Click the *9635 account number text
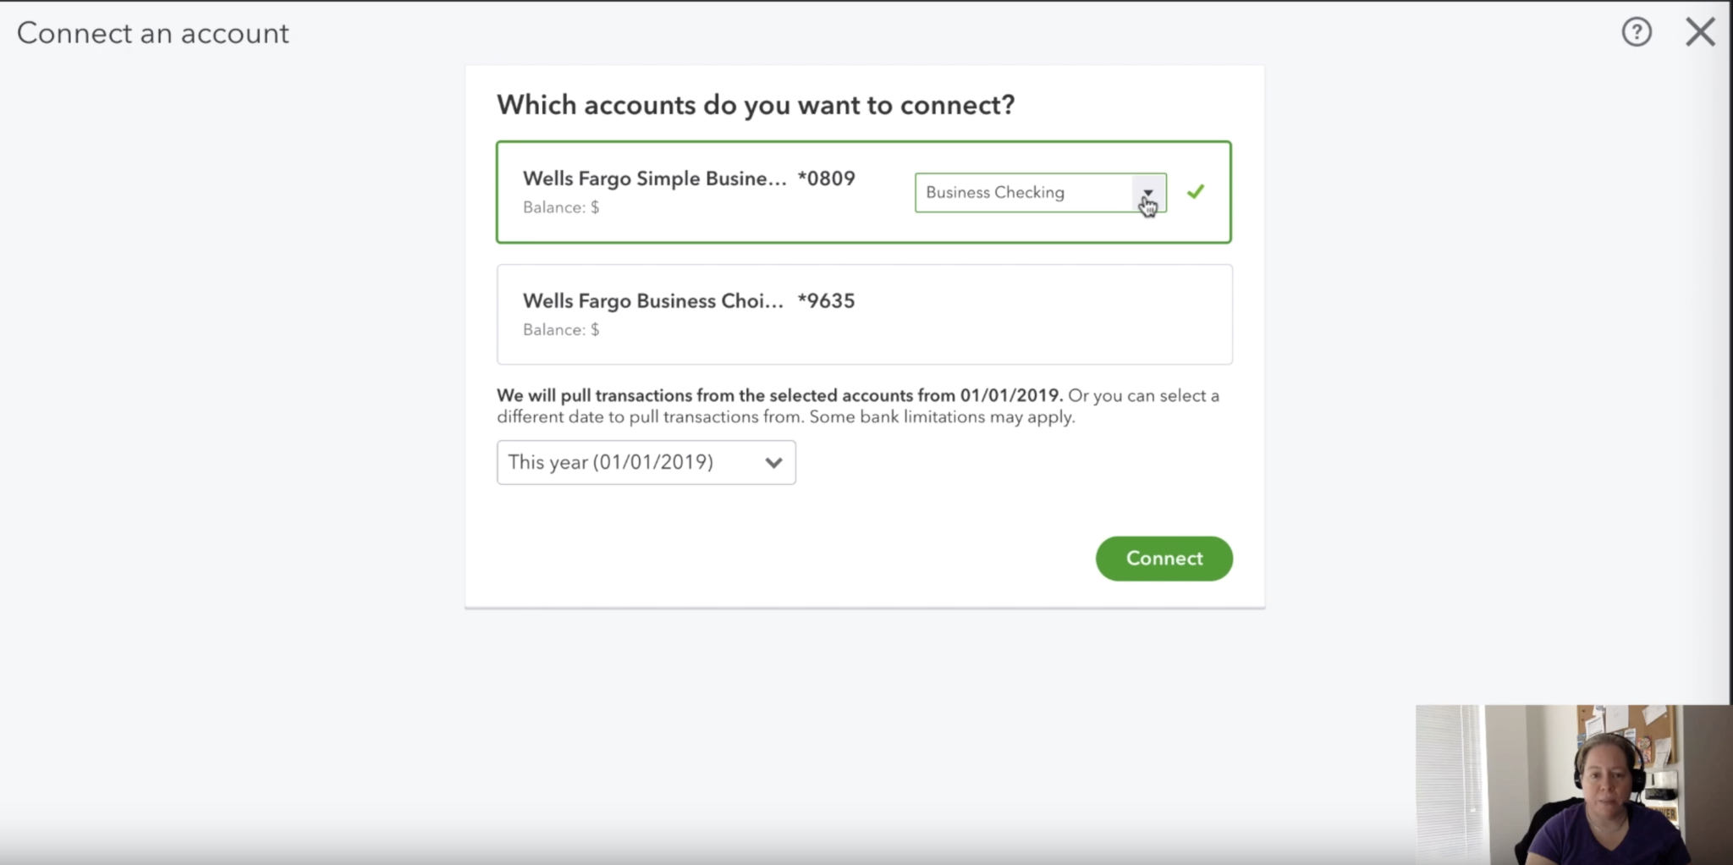 tap(826, 301)
